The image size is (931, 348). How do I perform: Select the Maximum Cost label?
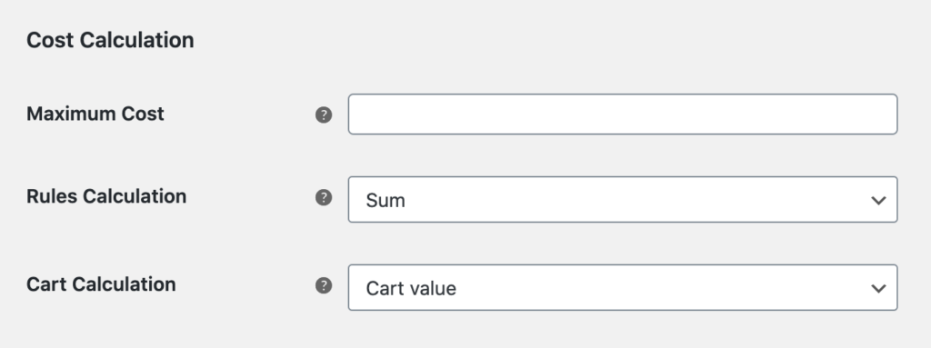[95, 114]
